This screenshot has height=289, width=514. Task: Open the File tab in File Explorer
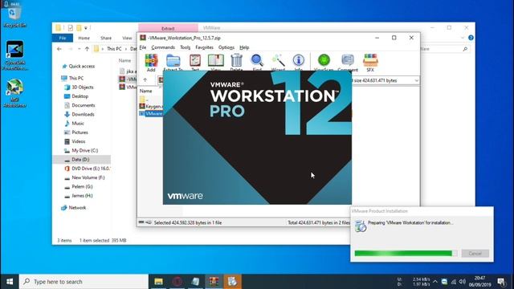click(x=63, y=38)
